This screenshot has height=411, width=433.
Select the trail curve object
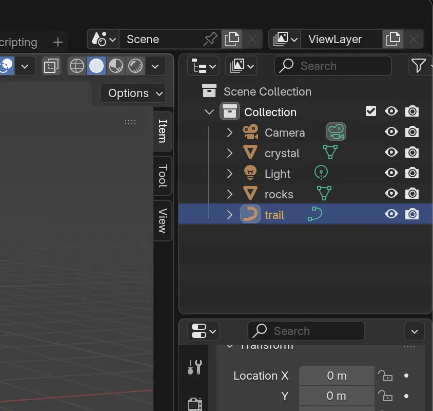[274, 215]
